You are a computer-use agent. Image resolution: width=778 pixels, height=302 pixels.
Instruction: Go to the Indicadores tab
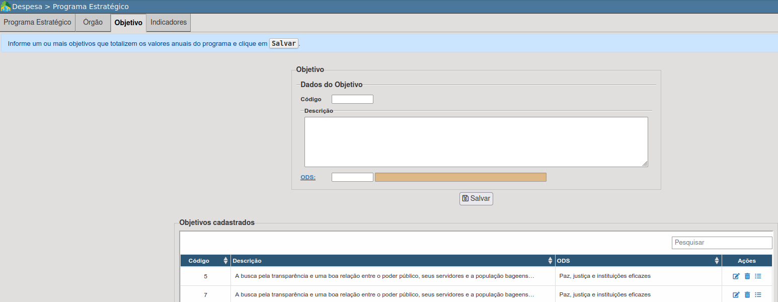[169, 23]
